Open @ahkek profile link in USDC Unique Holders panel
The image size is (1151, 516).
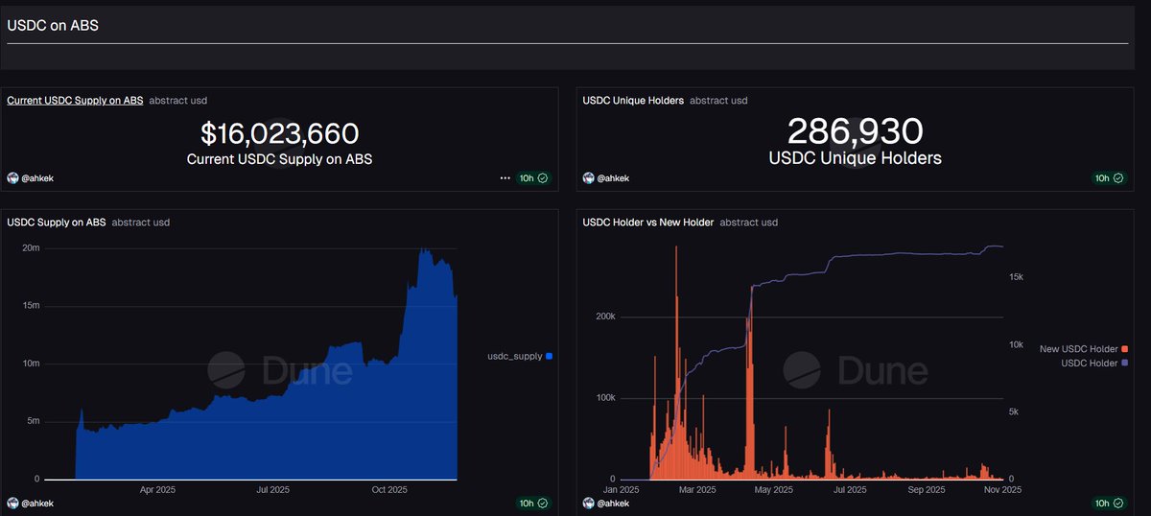coord(614,178)
